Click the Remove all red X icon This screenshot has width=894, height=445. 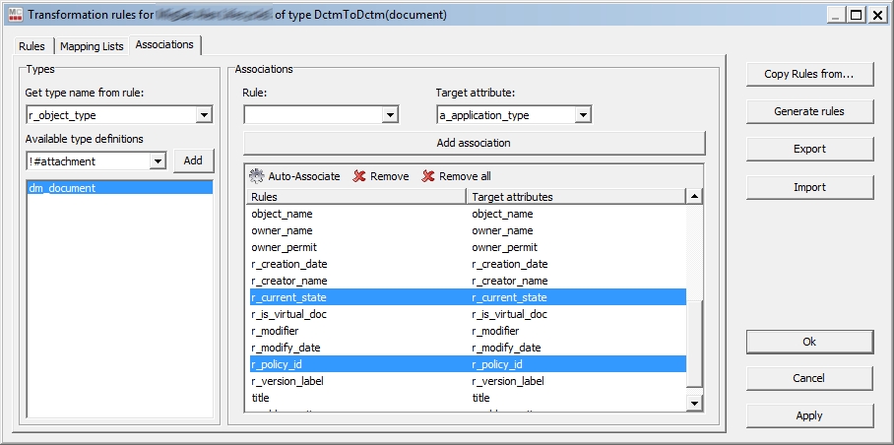click(427, 176)
